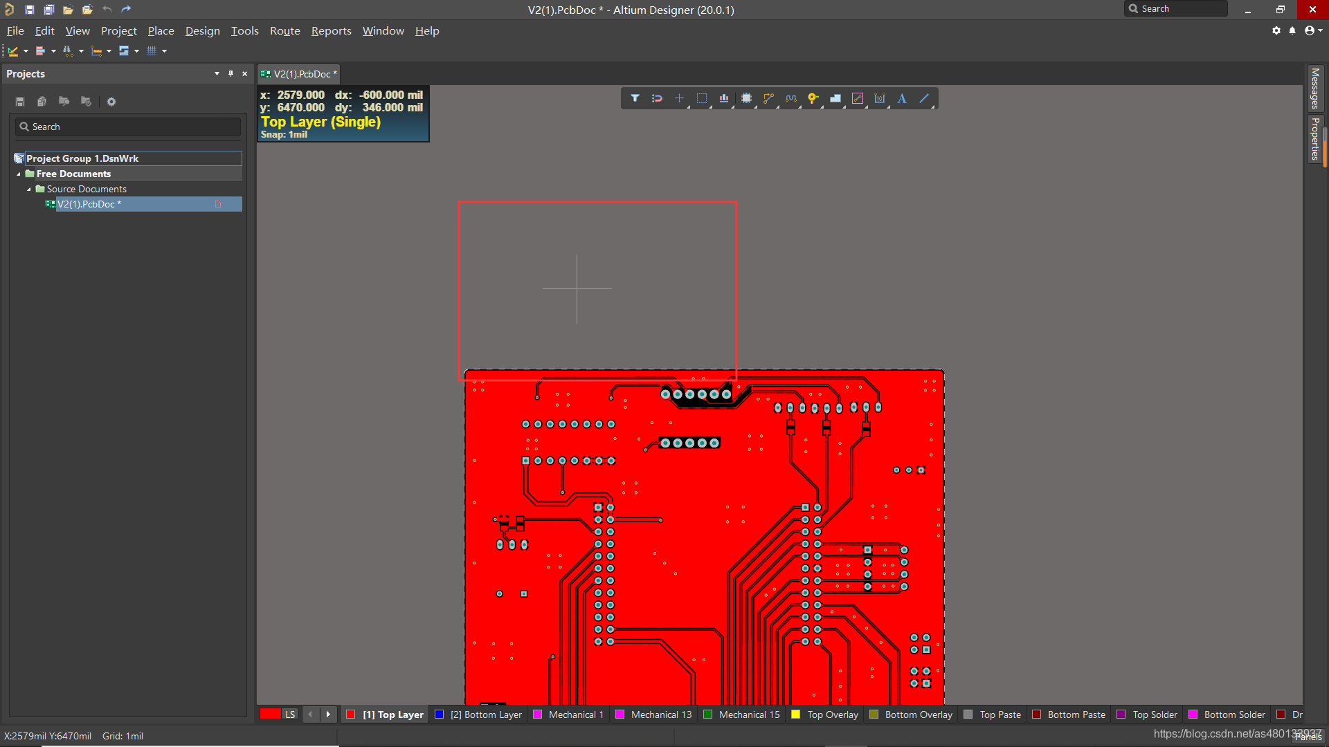Select the interactive route connection tool
The height and width of the screenshot is (747, 1329).
coord(768,98)
